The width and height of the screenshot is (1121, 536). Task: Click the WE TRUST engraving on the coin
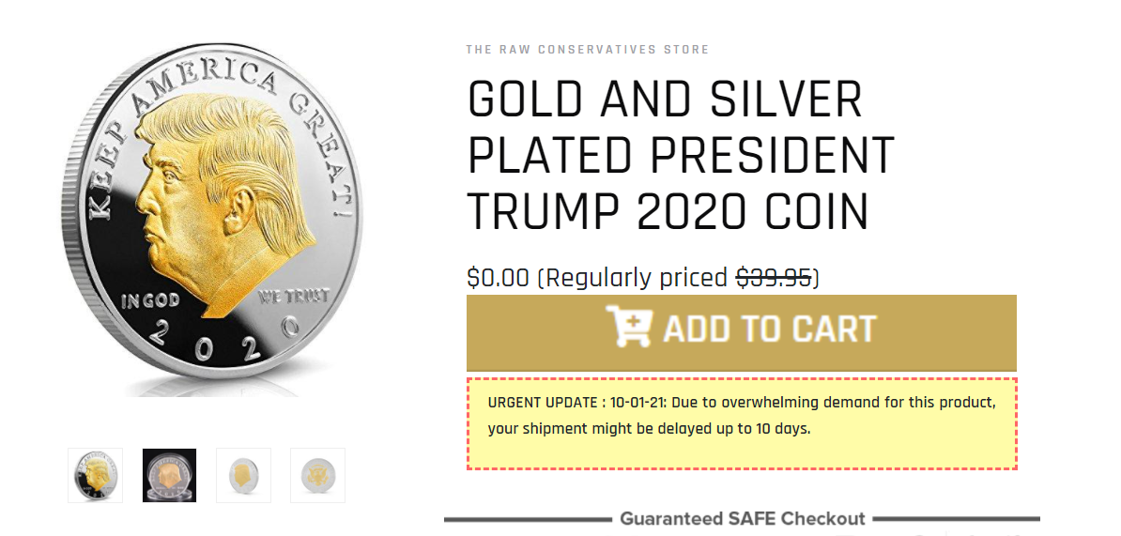pyautogui.click(x=294, y=296)
